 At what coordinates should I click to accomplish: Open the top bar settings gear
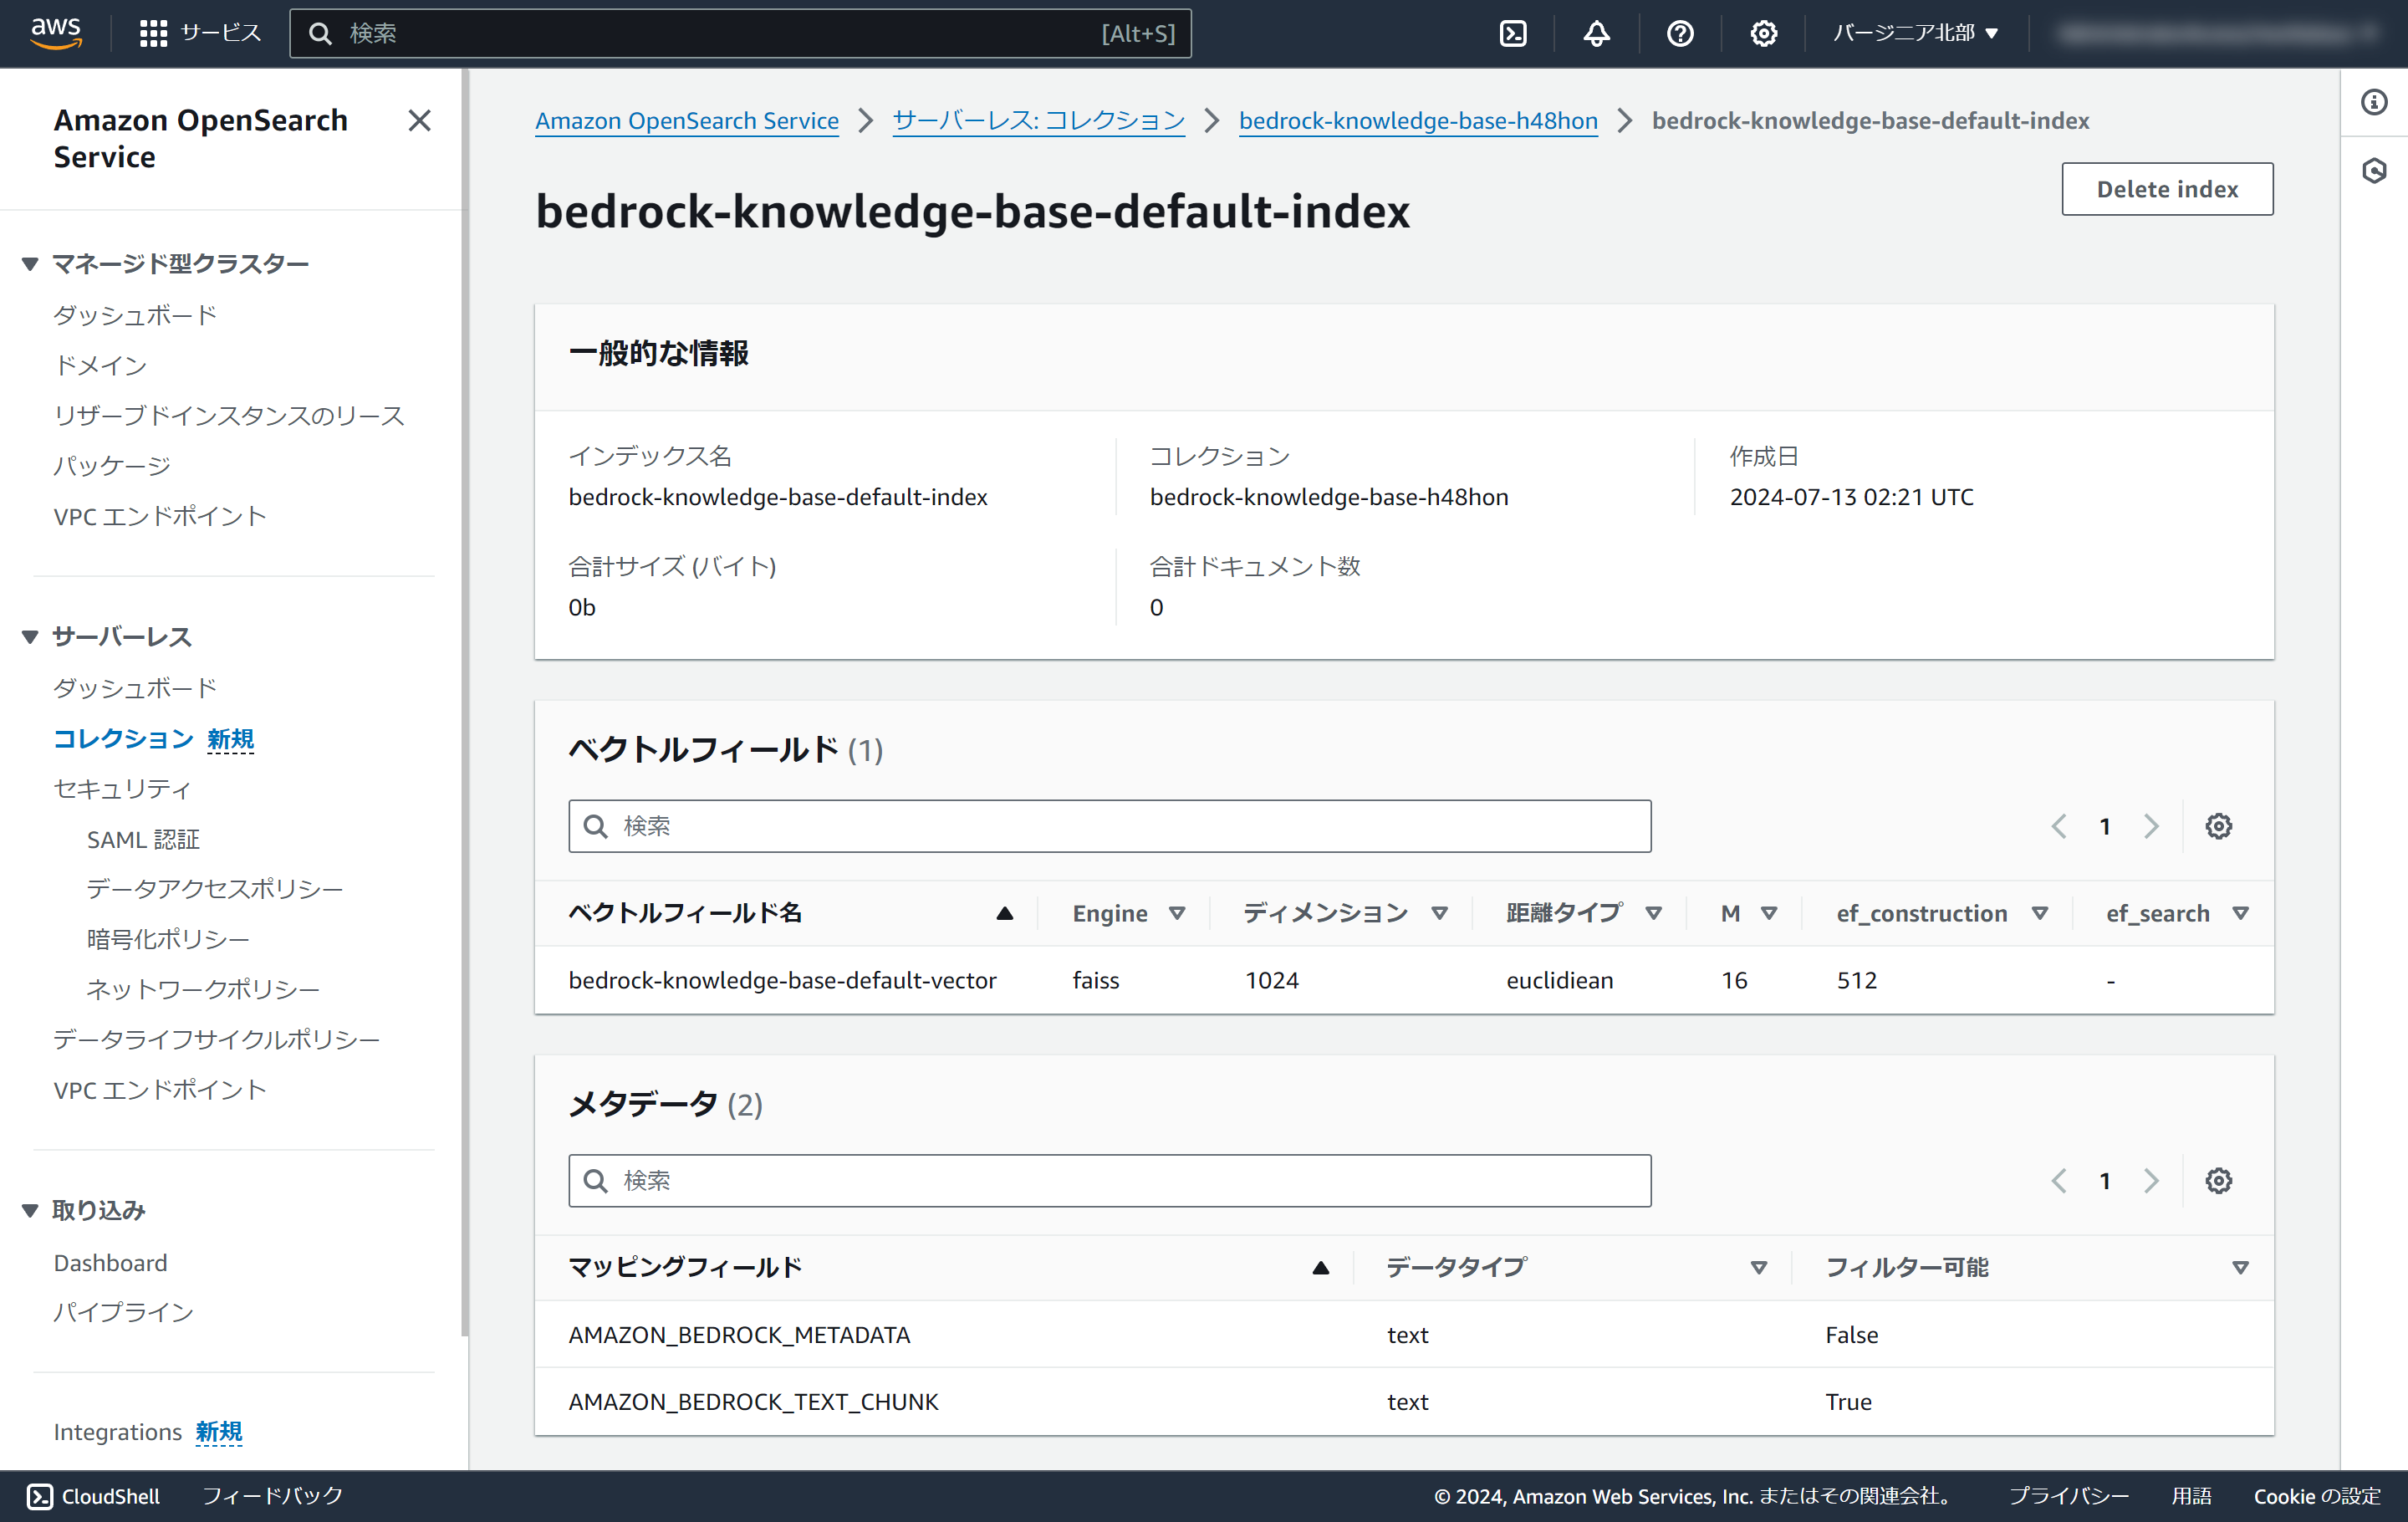(x=1763, y=33)
